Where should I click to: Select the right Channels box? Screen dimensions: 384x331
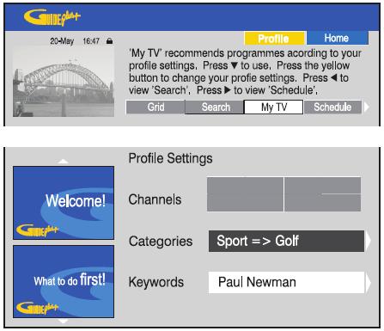[322, 194]
